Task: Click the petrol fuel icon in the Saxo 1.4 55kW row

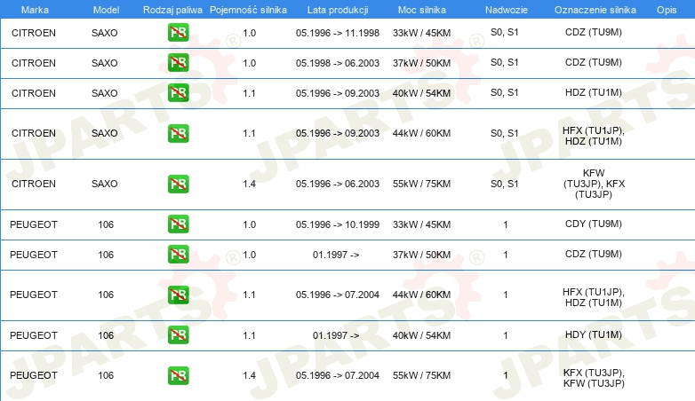Action: [178, 184]
